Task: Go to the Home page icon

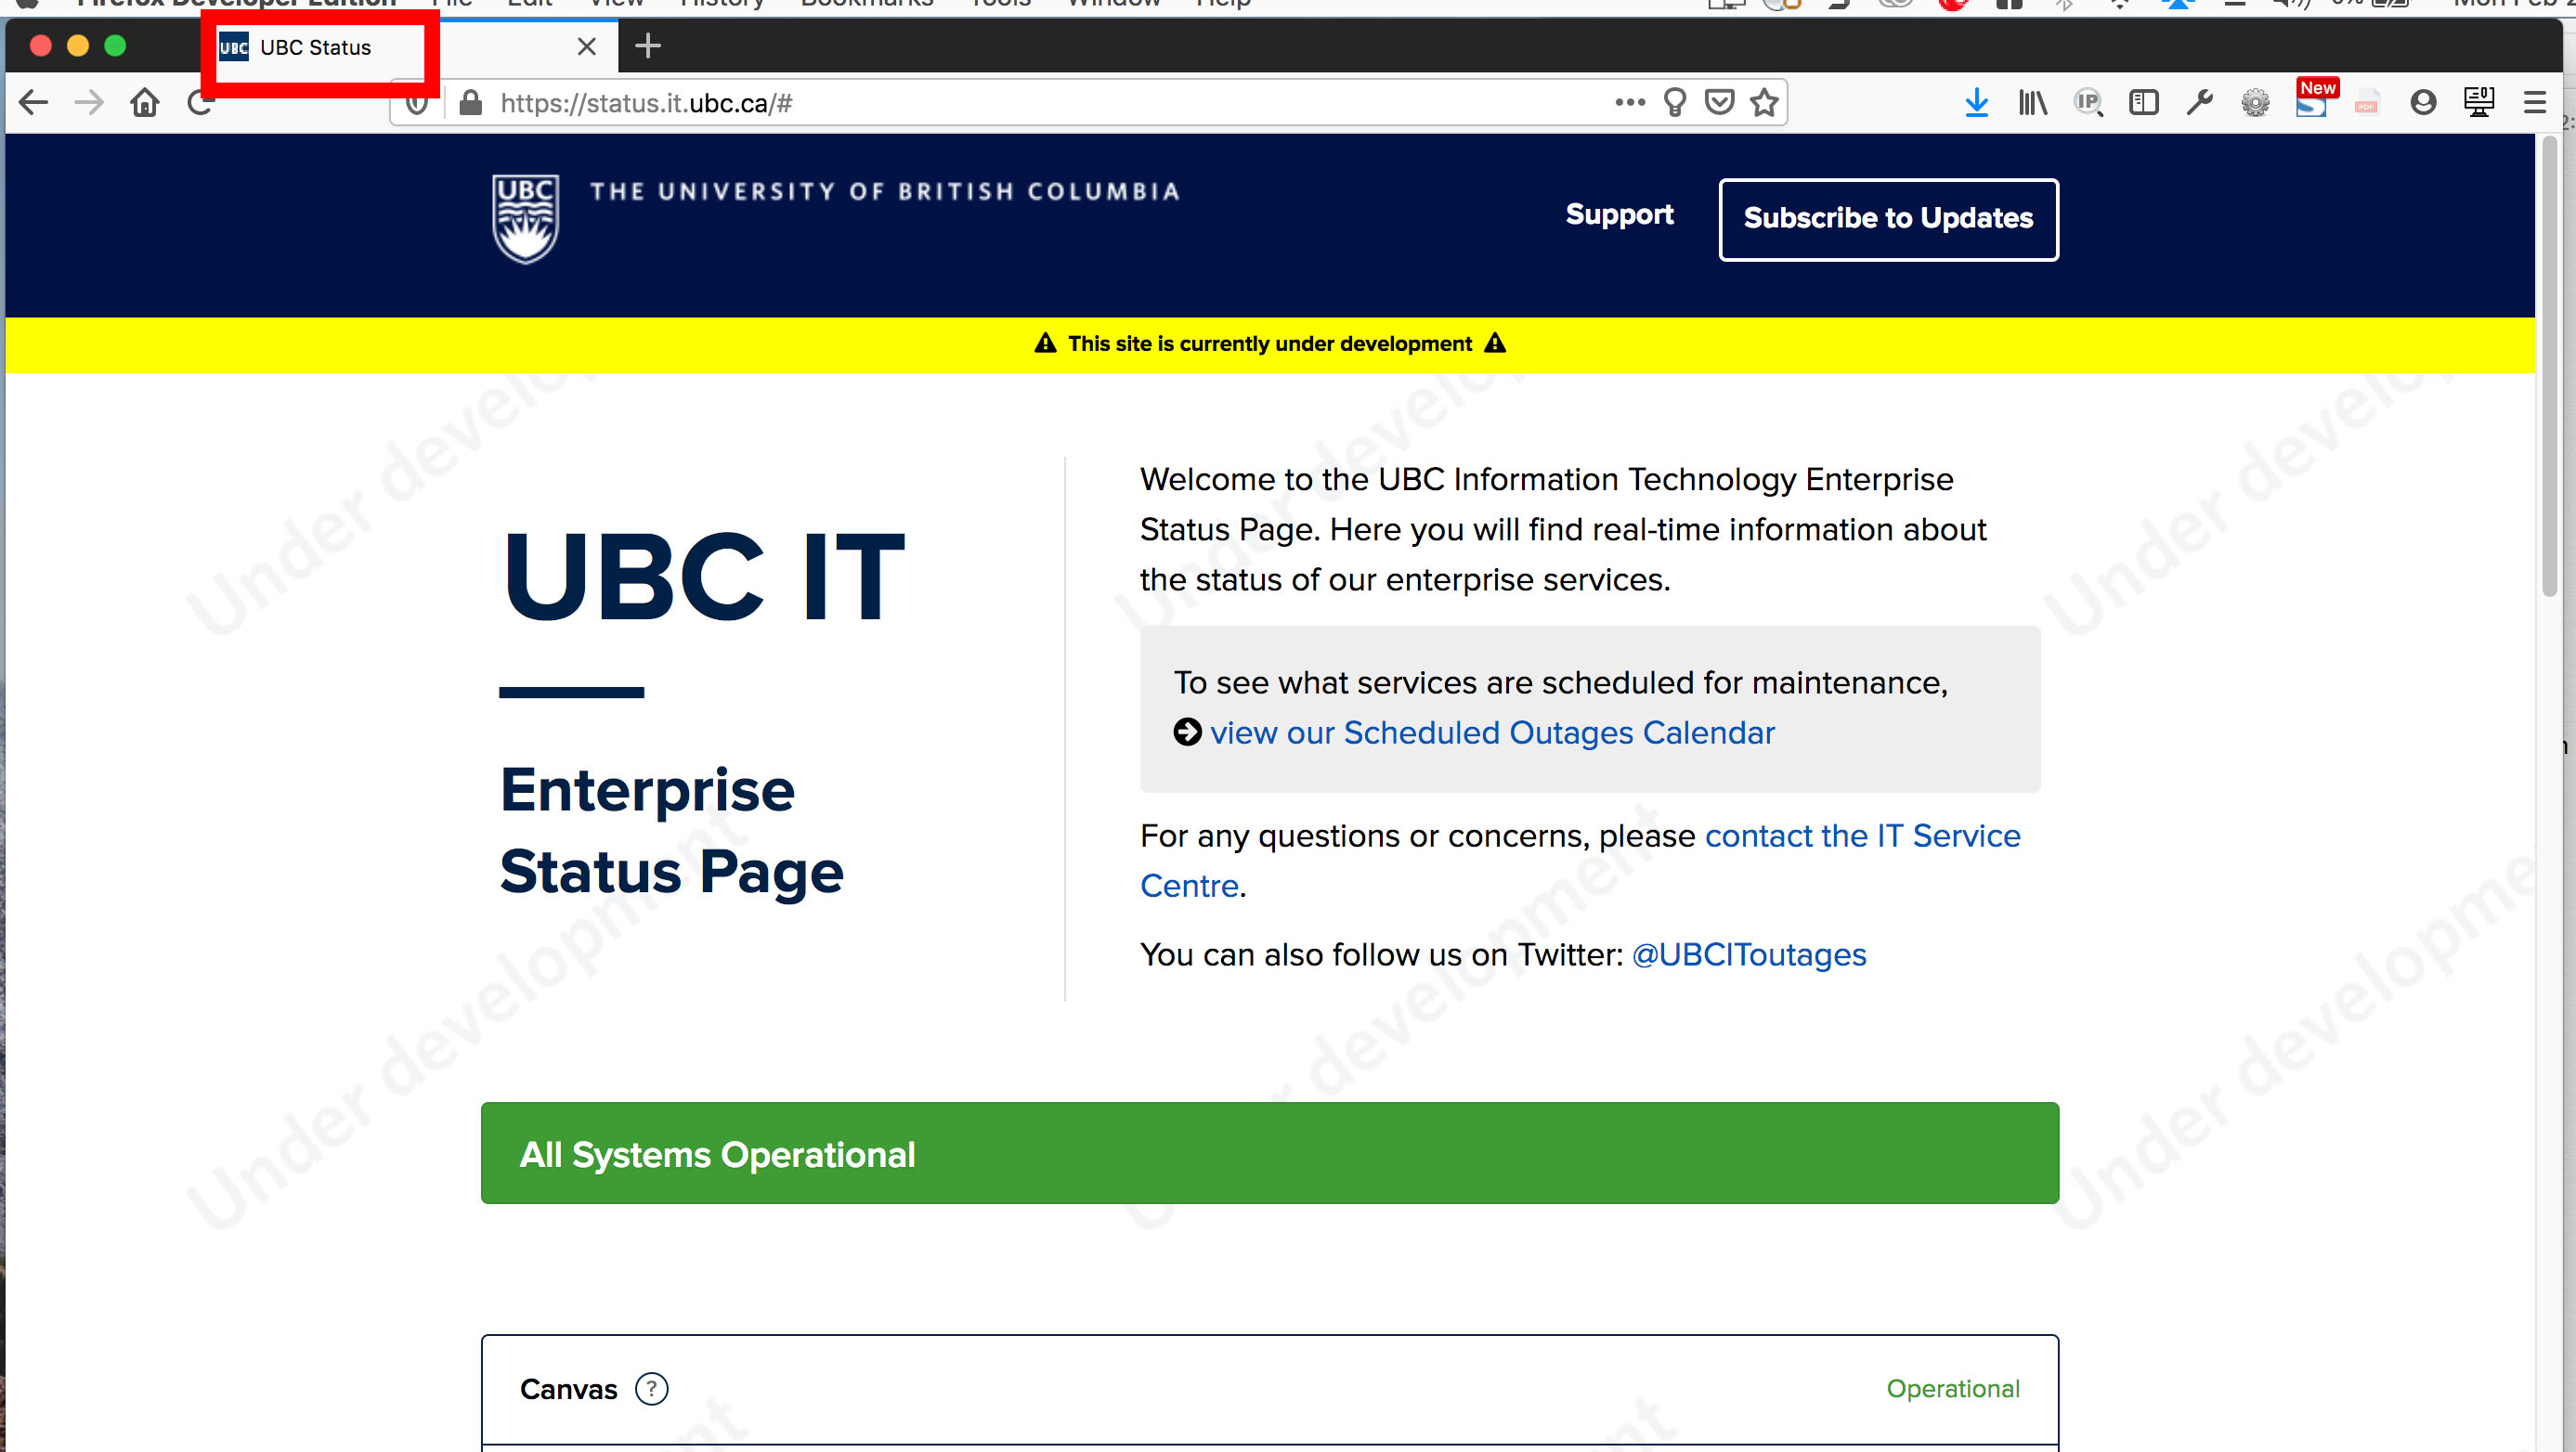Action: 145,102
